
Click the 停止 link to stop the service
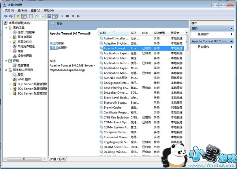point(52,43)
